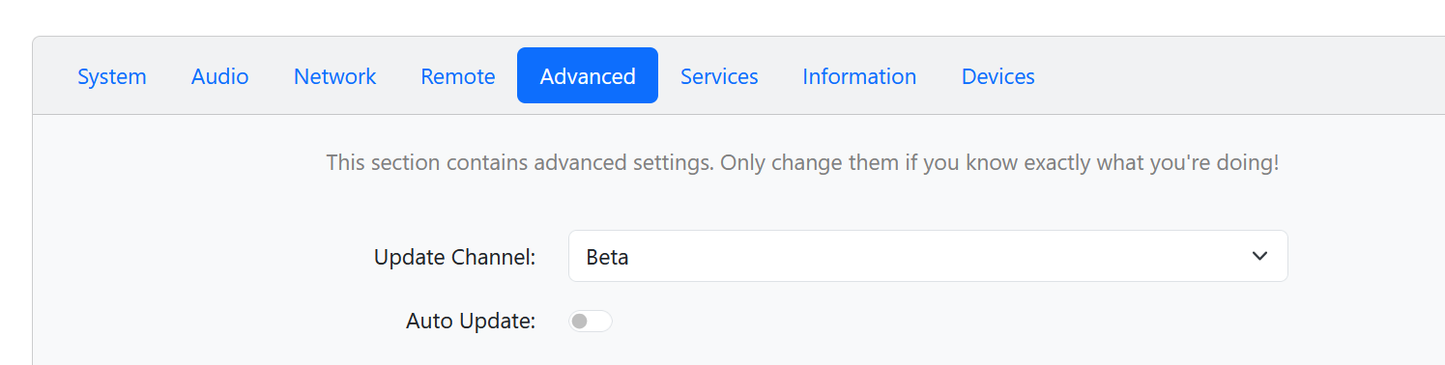Click the words "This section contains" in the notice
Image resolution: width=1445 pixels, height=365 pixels.
coord(421,163)
